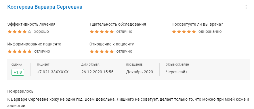Open the three-dot options menu

246,7
